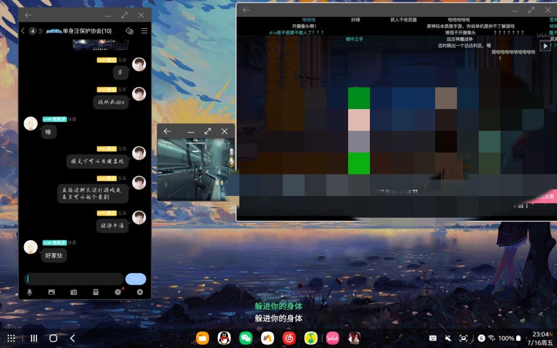The image size is (557, 348).
Task: Click the 100% battery indicator
Action: [509, 338]
